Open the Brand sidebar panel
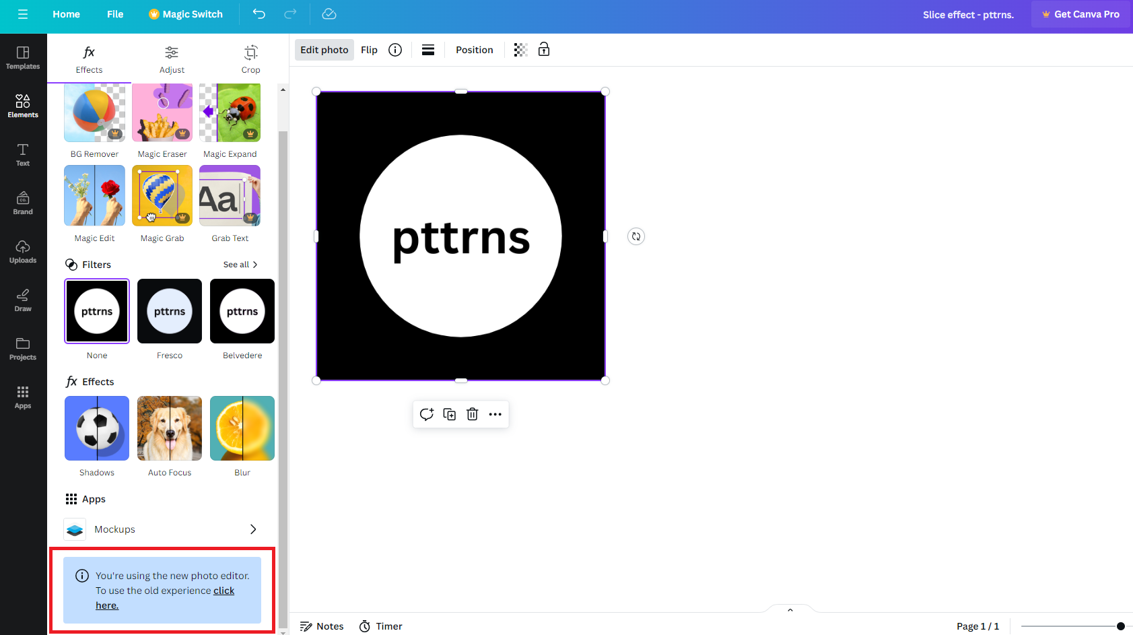The image size is (1133, 635). 23,203
